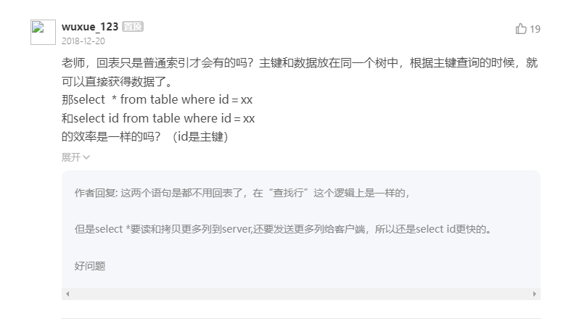Expand the comment via 展开
This screenshot has height=324, width=574.
(x=71, y=157)
